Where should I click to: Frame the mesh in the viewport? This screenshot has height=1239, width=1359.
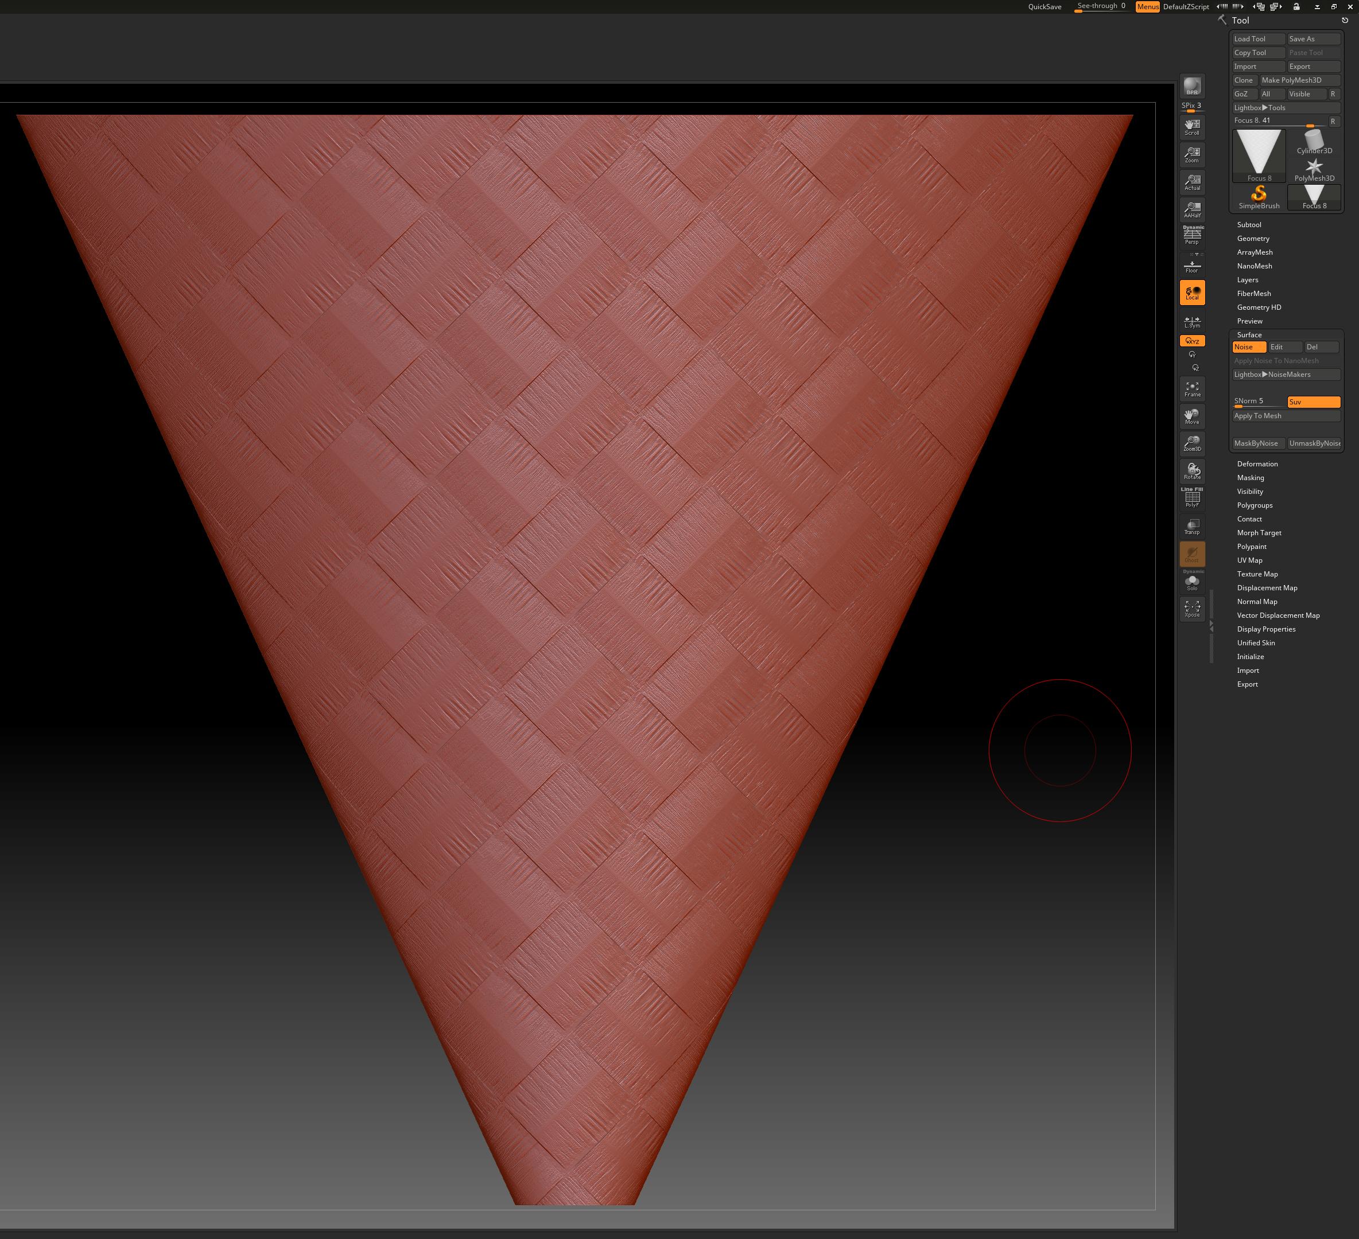point(1192,389)
